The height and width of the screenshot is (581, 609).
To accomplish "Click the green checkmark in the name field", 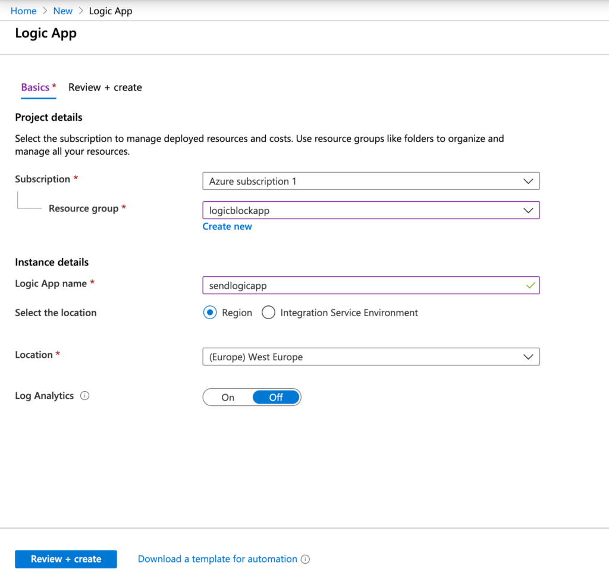I will pyautogui.click(x=531, y=285).
